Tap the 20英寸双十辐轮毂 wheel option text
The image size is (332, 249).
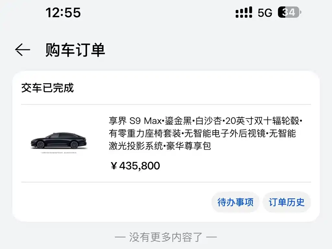(262, 121)
